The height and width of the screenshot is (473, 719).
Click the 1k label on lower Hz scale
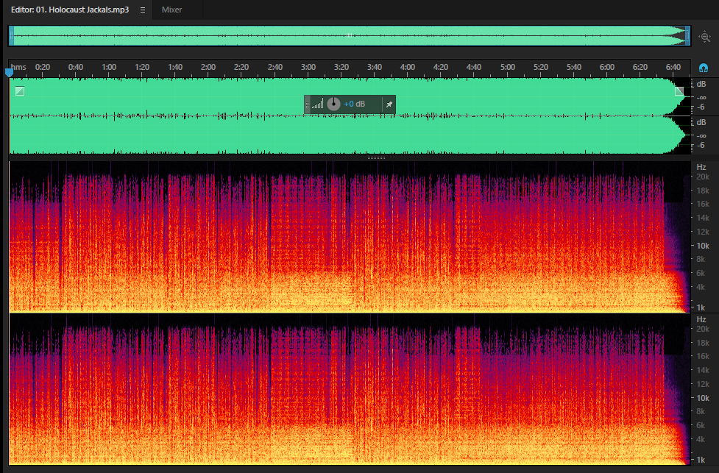[701, 459]
